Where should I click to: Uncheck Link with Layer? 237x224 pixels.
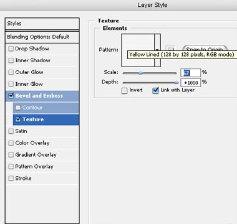[155, 90]
